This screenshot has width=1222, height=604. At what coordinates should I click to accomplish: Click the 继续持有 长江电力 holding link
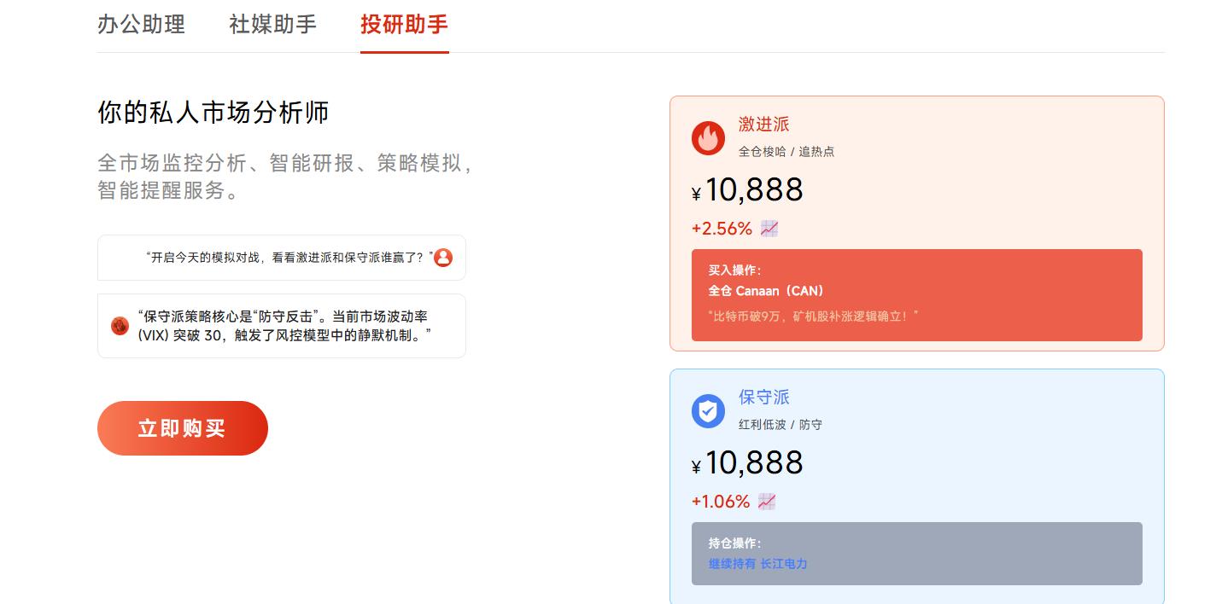pos(757,564)
